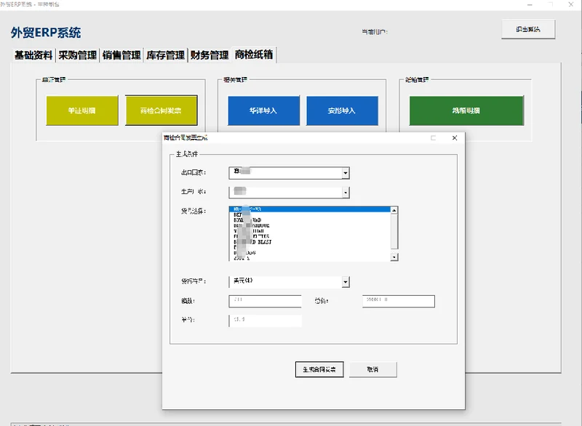Viewport: 582px width, 426px height.
Task: Click the 取消 button in the dialog
Action: [372, 369]
